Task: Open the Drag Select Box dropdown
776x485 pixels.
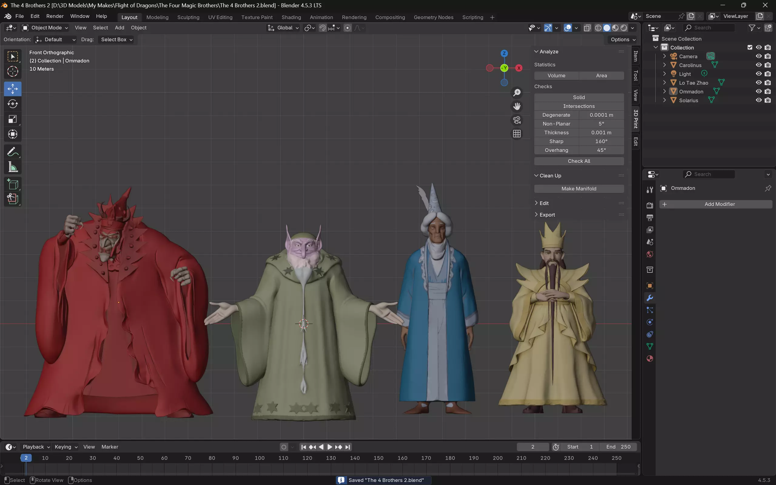Action: pos(116,39)
